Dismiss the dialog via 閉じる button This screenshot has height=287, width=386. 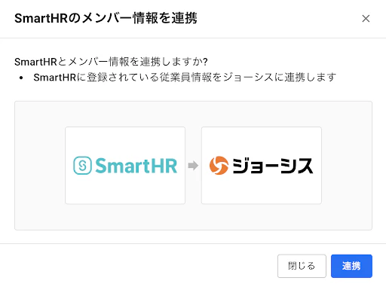click(302, 266)
